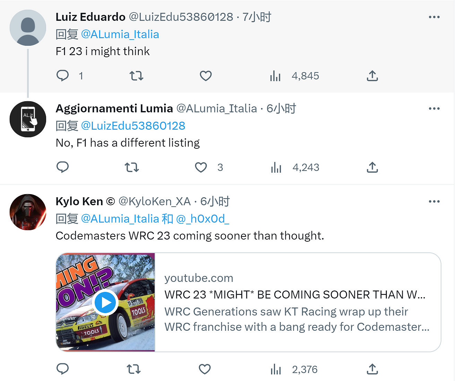
Task: Open @ALumia_Italia mention in Luiz's reply
Action: 120,34
